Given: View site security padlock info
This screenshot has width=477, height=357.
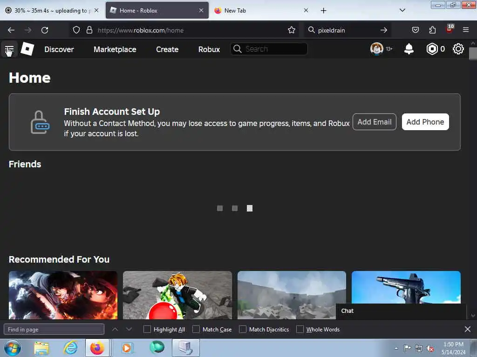Looking at the screenshot, I should click(89, 30).
